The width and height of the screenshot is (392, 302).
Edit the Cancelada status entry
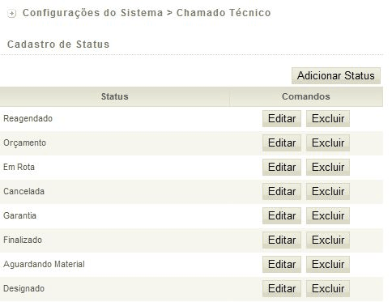click(x=282, y=191)
